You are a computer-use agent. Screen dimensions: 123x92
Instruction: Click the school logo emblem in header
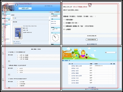click(17, 5)
